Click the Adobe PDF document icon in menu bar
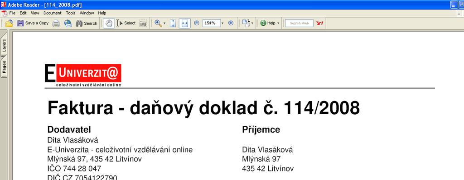The width and height of the screenshot is (464, 180). [4, 13]
